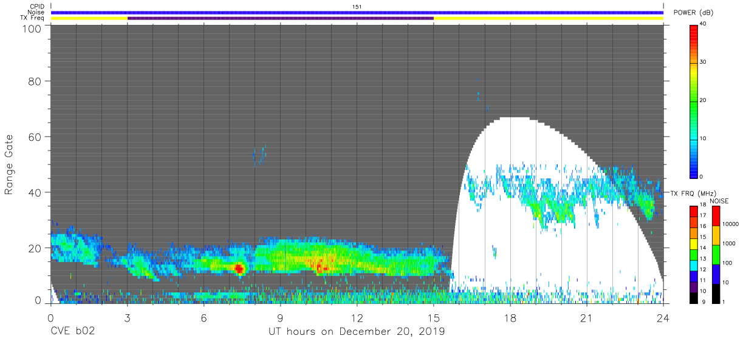Select the CPID value 151
This screenshot has width=746, height=344.
[x=357, y=6]
